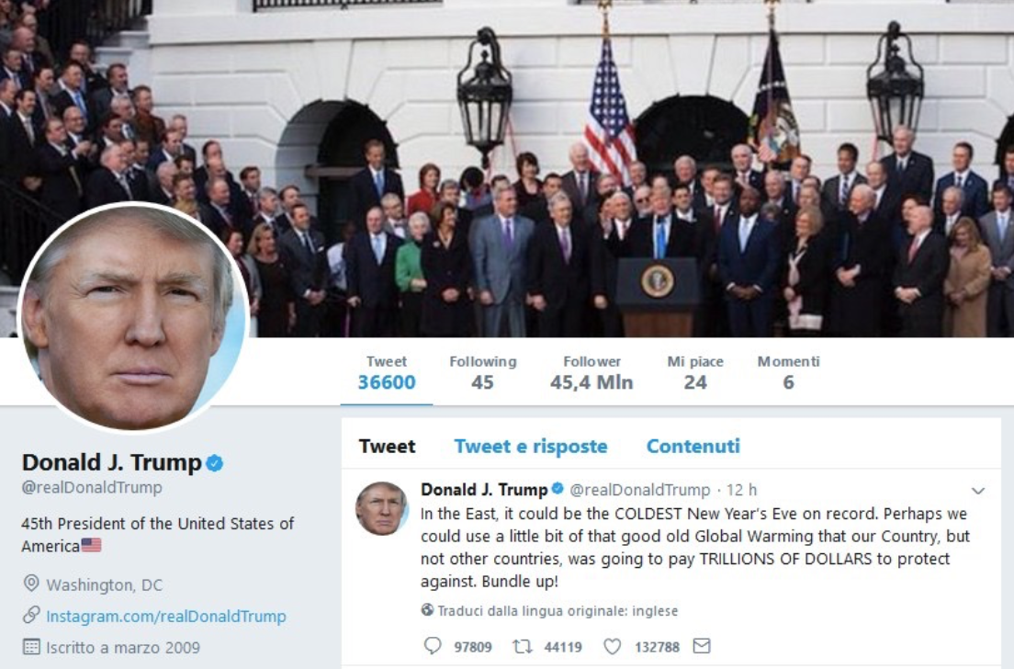This screenshot has width=1014, height=669.
Task: Open the Mi piace 24 section
Action: point(695,373)
